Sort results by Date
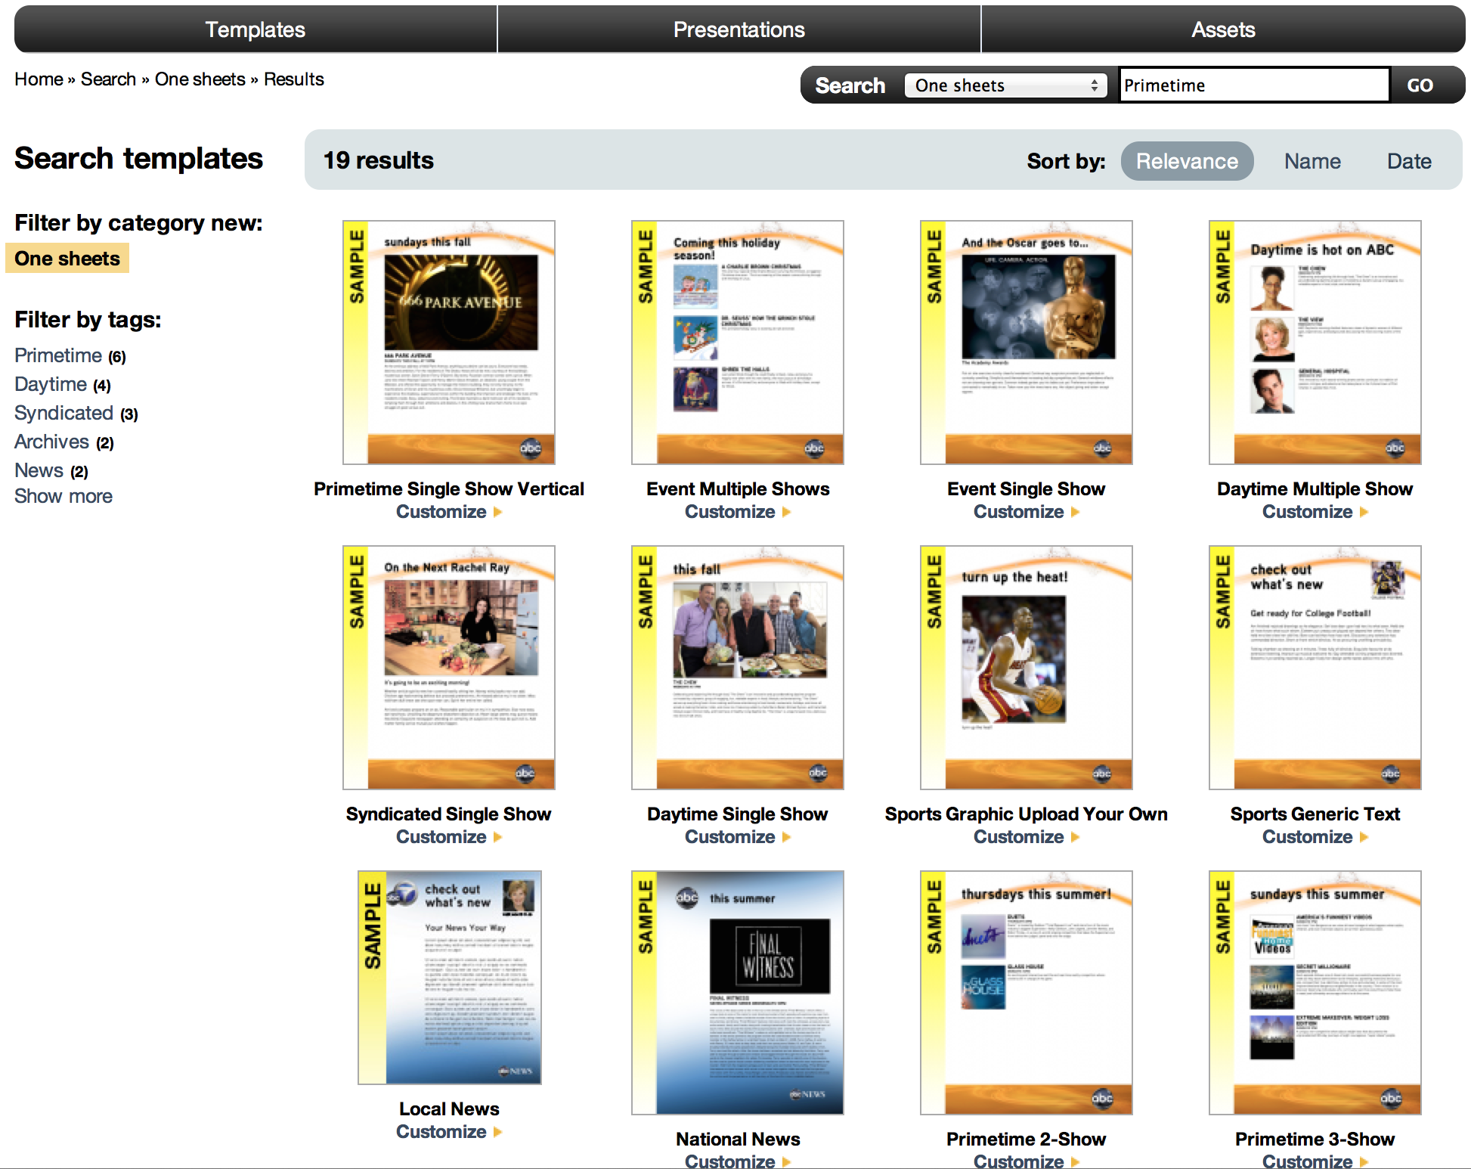This screenshot has width=1471, height=1169. [x=1409, y=161]
